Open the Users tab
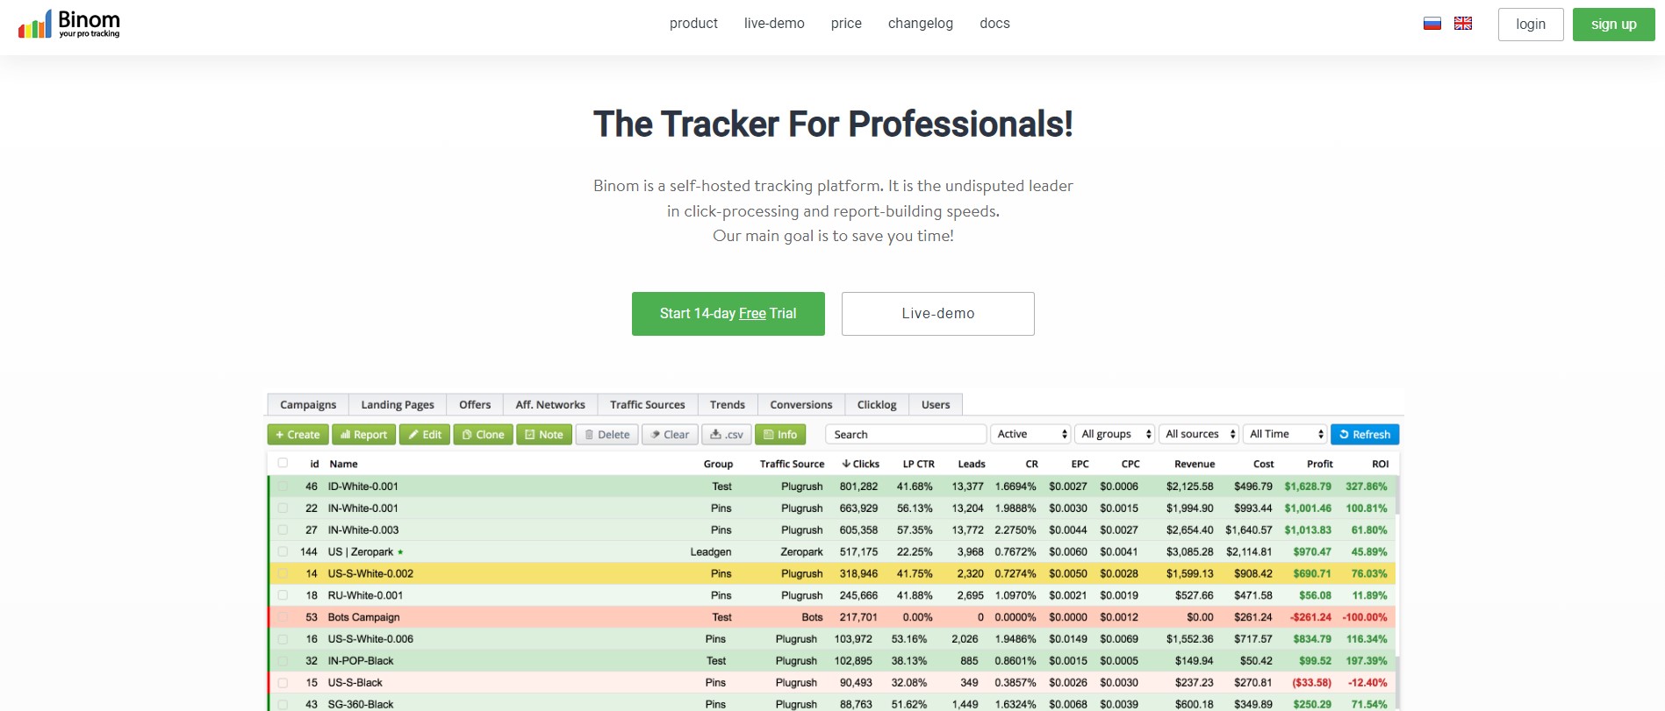Screen dimensions: 1665x711 [936, 404]
